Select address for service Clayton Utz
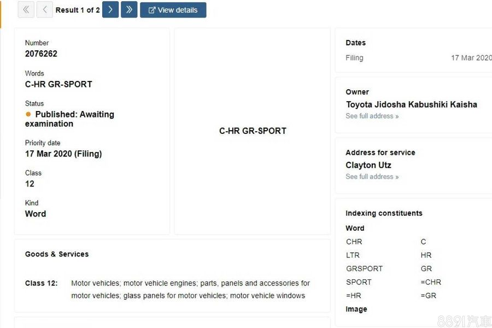The height and width of the screenshot is (328, 492). (x=368, y=165)
